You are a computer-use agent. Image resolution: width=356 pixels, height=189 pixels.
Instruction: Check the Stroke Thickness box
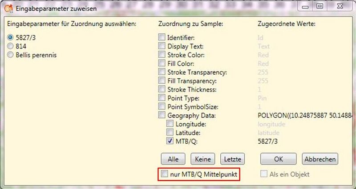click(162, 89)
